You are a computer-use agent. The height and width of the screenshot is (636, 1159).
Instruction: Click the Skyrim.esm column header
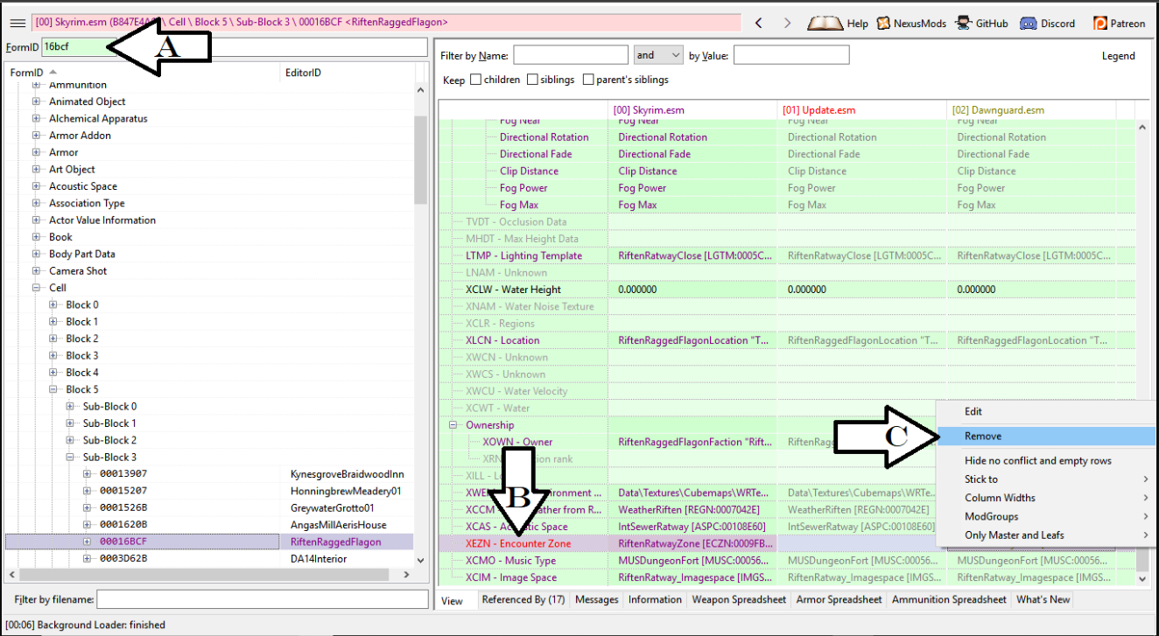point(692,110)
